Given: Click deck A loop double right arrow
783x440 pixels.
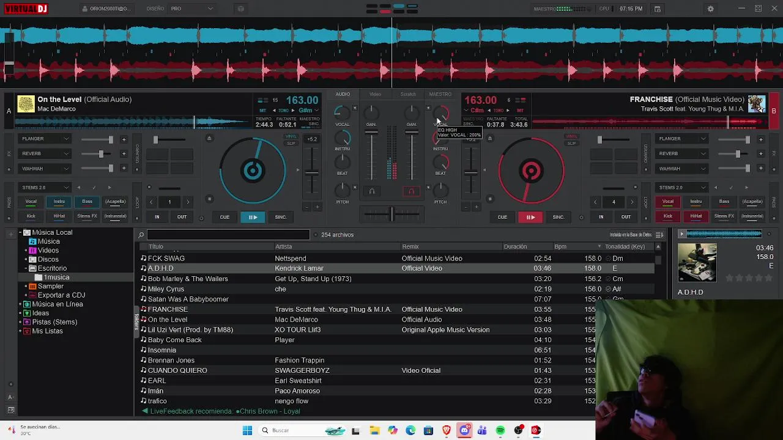Looking at the screenshot, I should coord(188,202).
